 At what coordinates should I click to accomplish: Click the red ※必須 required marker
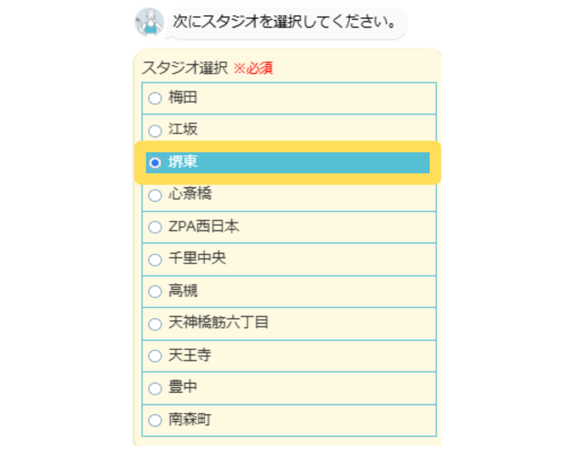[x=253, y=69]
